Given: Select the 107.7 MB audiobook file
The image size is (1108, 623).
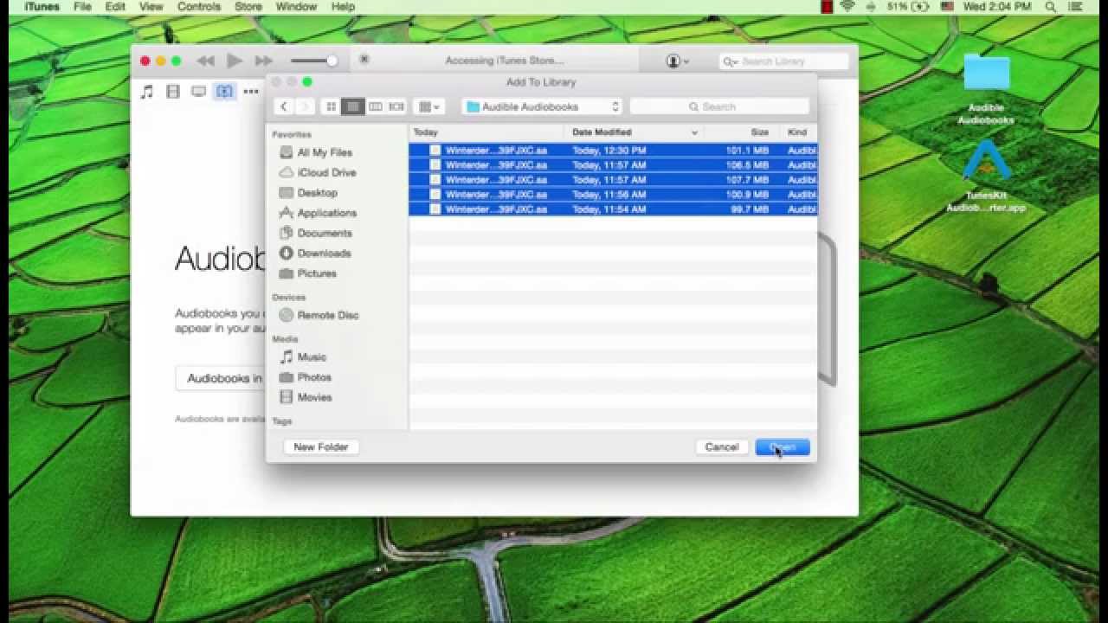Looking at the screenshot, I should pos(613,180).
